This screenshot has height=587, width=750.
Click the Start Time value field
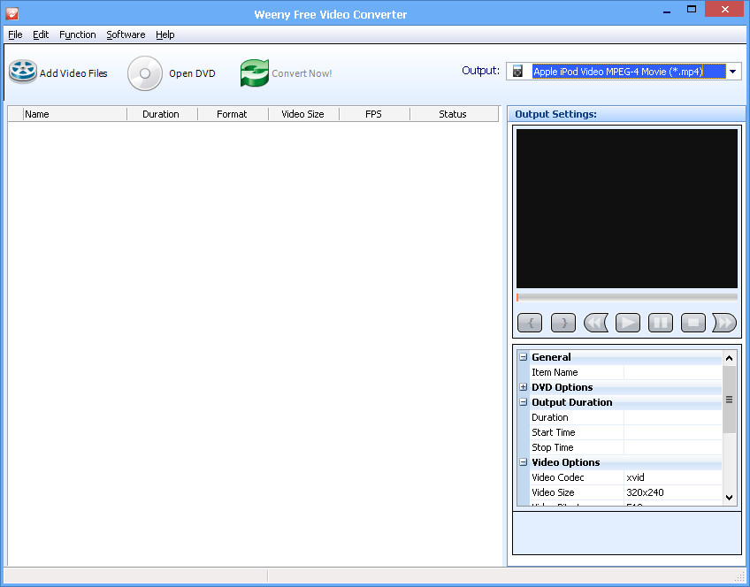(x=672, y=432)
